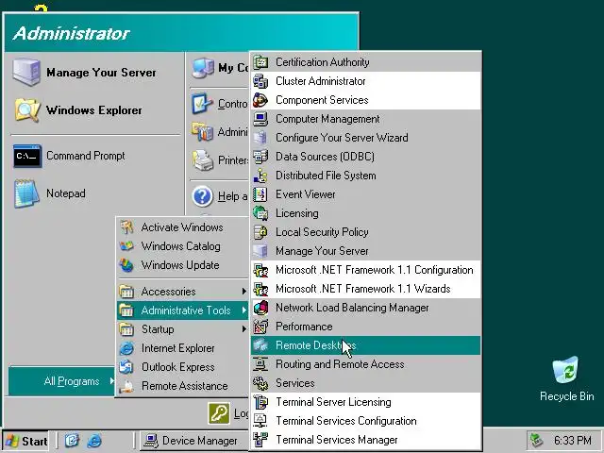The image size is (604, 453).
Task: Open the Recycle Bin desktop icon
Action: [565, 370]
